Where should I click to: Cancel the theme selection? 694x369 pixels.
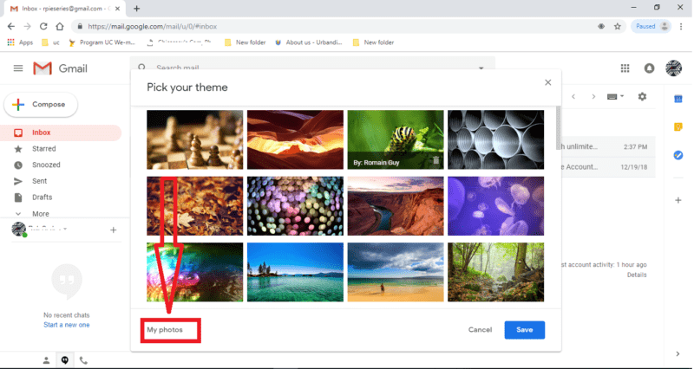pyautogui.click(x=481, y=330)
